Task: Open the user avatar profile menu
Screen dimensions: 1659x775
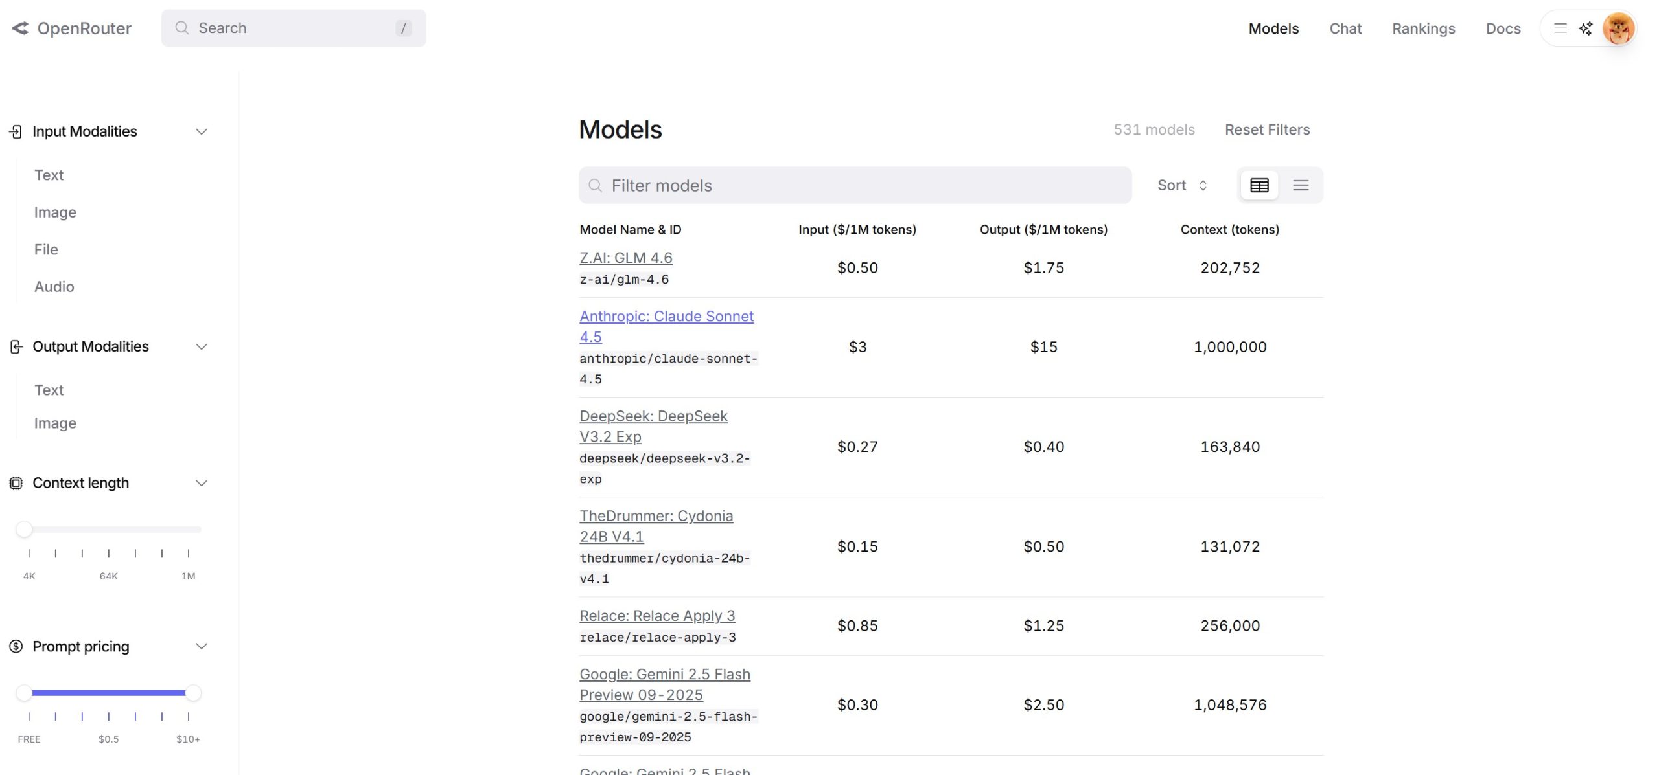Action: point(1618,28)
